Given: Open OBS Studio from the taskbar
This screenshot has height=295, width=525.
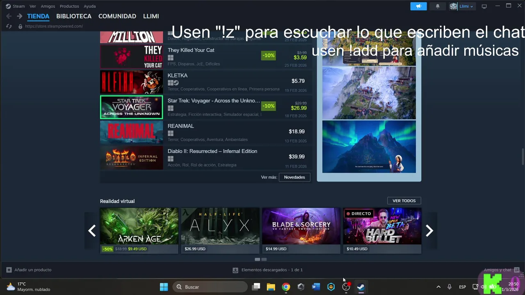Looking at the screenshot, I should (x=346, y=287).
